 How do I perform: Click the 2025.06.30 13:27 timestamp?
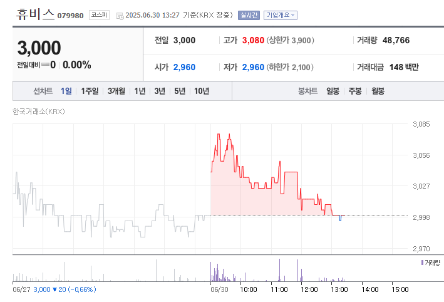click(152, 15)
